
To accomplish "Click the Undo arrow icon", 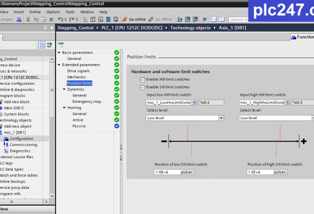I will [60, 19].
